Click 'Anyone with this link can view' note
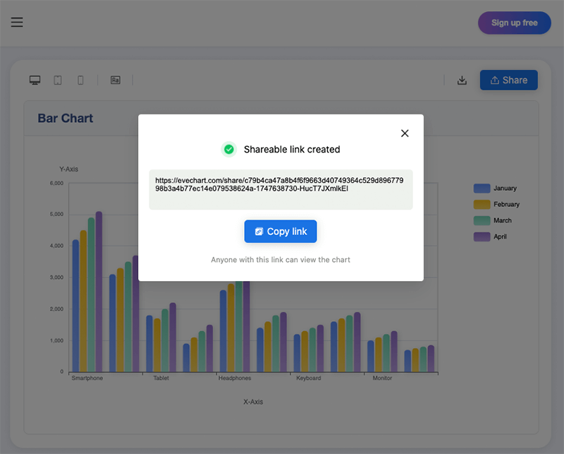Viewport: 564px width, 454px height. 280,260
